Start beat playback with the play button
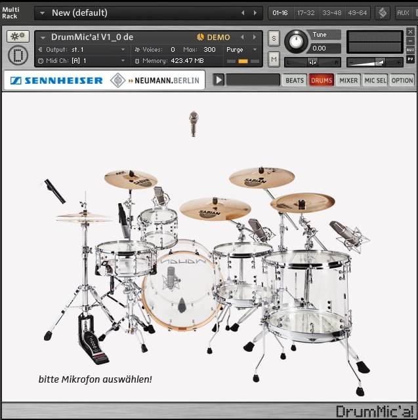 219,80
